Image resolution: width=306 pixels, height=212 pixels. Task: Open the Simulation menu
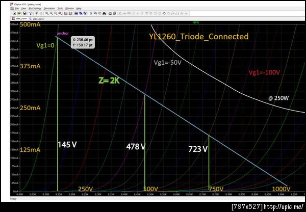[49, 8]
